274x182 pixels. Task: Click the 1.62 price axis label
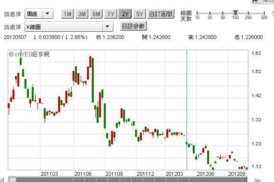point(256,53)
